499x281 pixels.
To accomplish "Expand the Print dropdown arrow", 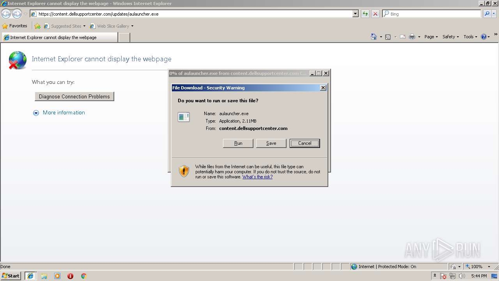I will tap(419, 37).
